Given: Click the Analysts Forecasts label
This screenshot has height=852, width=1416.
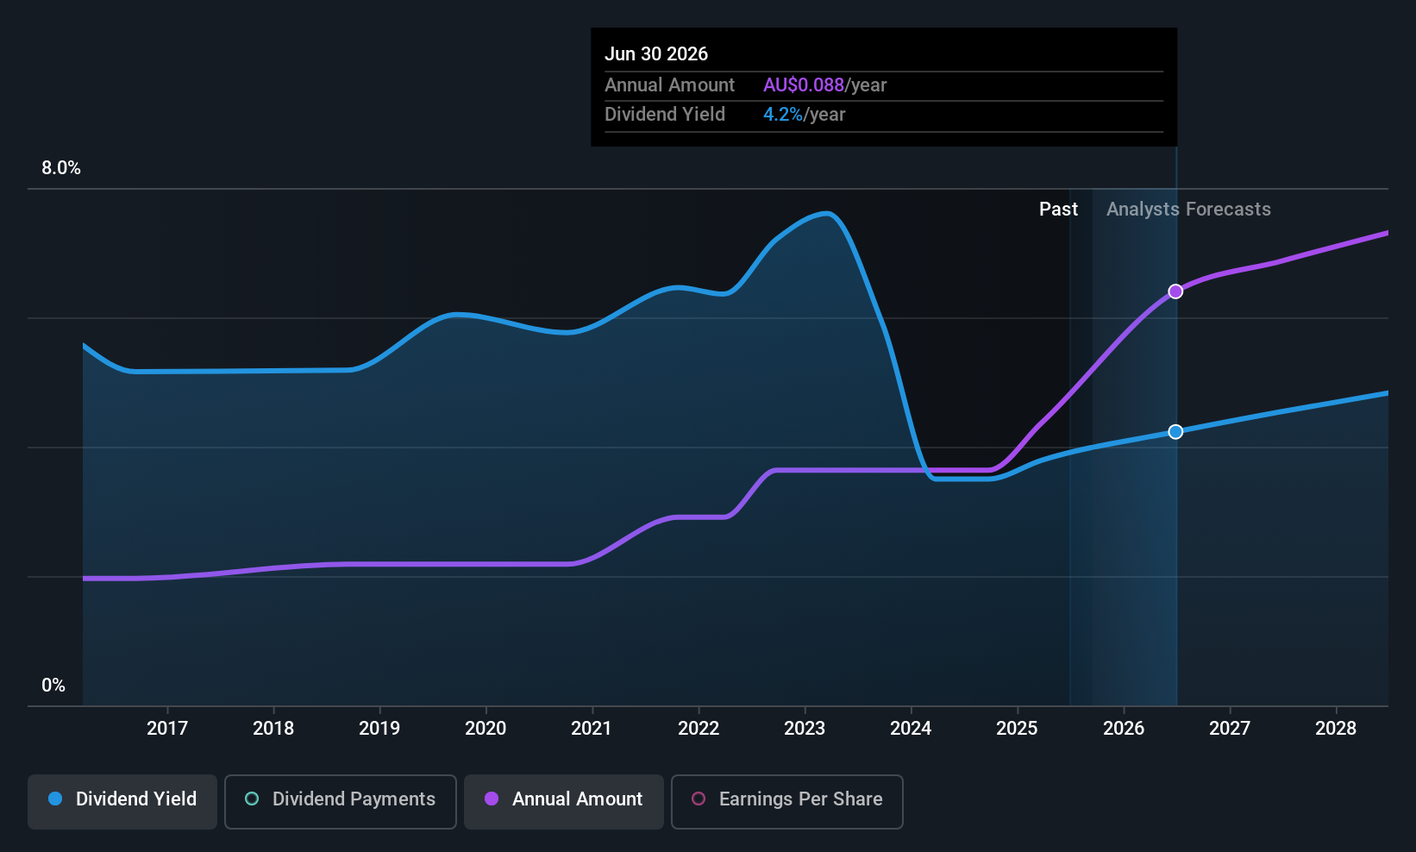Looking at the screenshot, I should tap(1188, 210).
